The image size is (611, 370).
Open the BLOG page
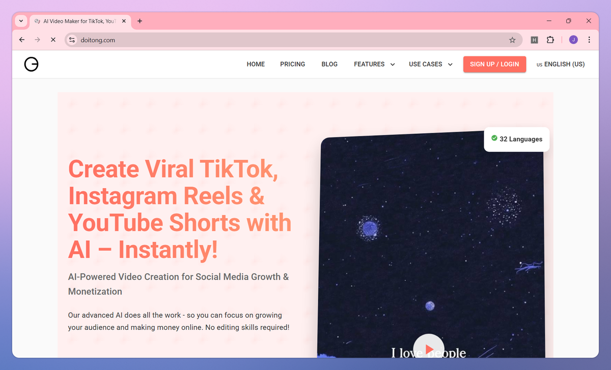329,64
